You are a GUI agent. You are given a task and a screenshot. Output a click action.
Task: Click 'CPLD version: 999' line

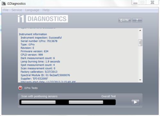pos(32,55)
